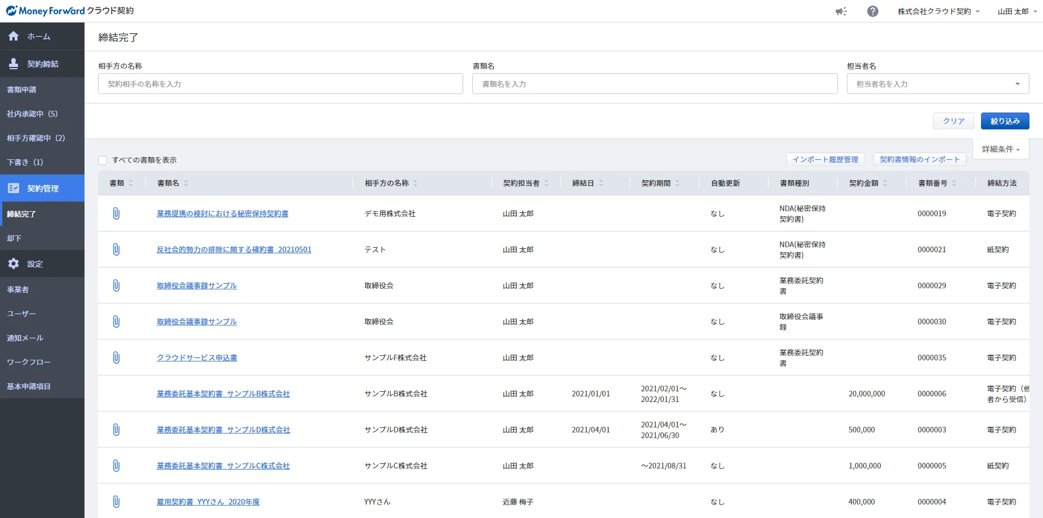Open the help question mark icon
1043x518 pixels.
coord(873,11)
